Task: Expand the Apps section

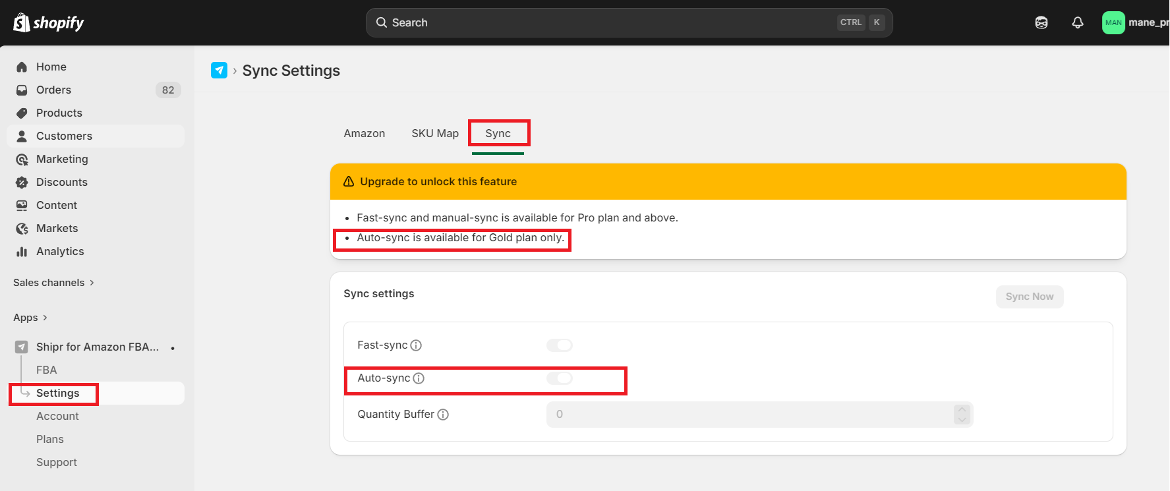Action: [x=30, y=318]
